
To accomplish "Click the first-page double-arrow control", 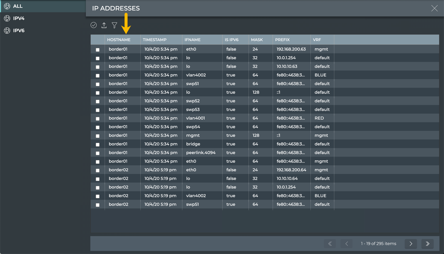I will click(x=330, y=243).
